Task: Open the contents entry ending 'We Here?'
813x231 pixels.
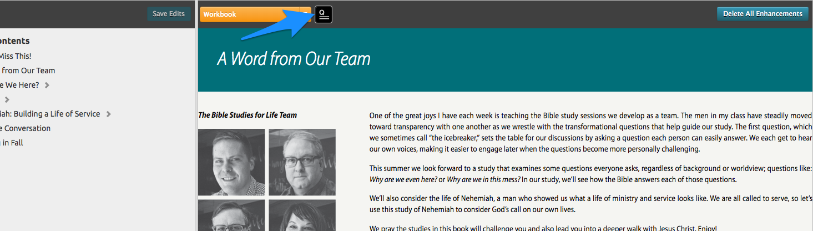Action: point(19,85)
